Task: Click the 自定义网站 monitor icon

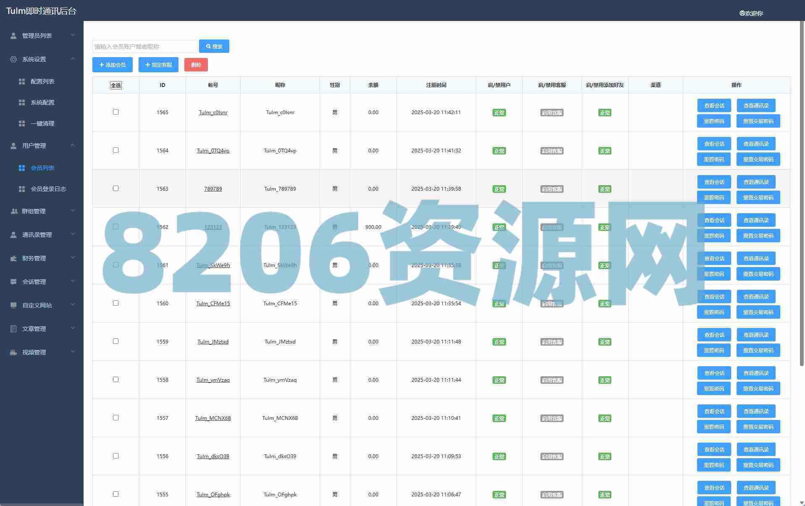Action: pyautogui.click(x=13, y=305)
